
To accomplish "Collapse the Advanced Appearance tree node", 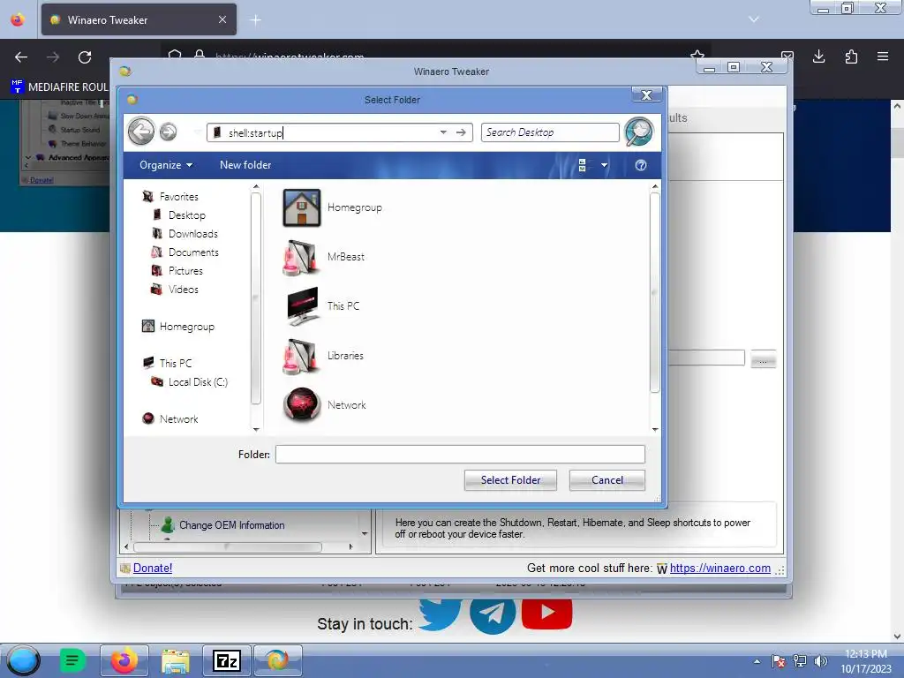I will click(x=27, y=157).
